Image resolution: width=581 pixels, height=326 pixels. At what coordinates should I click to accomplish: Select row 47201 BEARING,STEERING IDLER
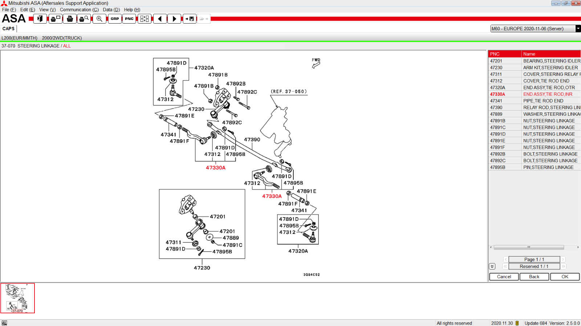click(535, 61)
